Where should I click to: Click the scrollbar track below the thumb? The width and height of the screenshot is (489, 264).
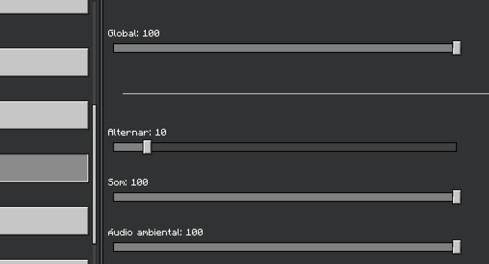tap(94, 255)
